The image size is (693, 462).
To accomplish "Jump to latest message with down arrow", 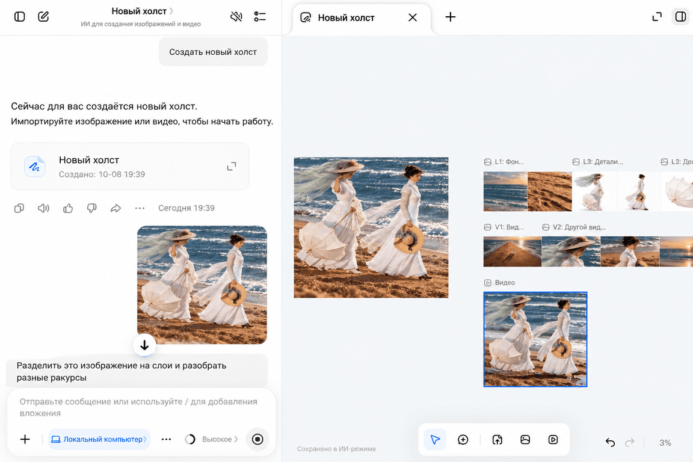I will point(144,345).
